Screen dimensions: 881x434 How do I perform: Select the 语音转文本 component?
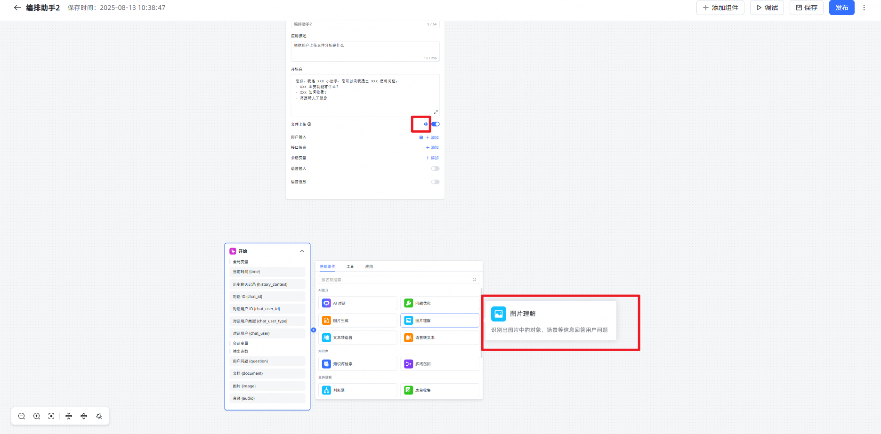point(440,338)
